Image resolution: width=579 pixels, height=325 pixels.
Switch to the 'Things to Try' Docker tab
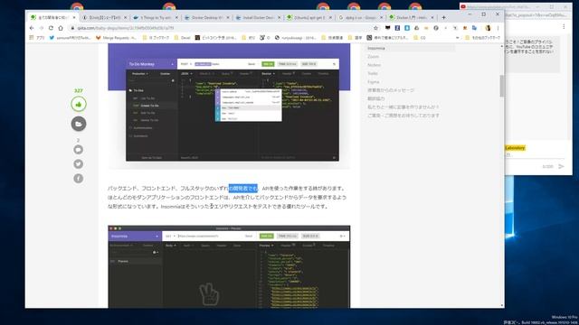[156, 17]
